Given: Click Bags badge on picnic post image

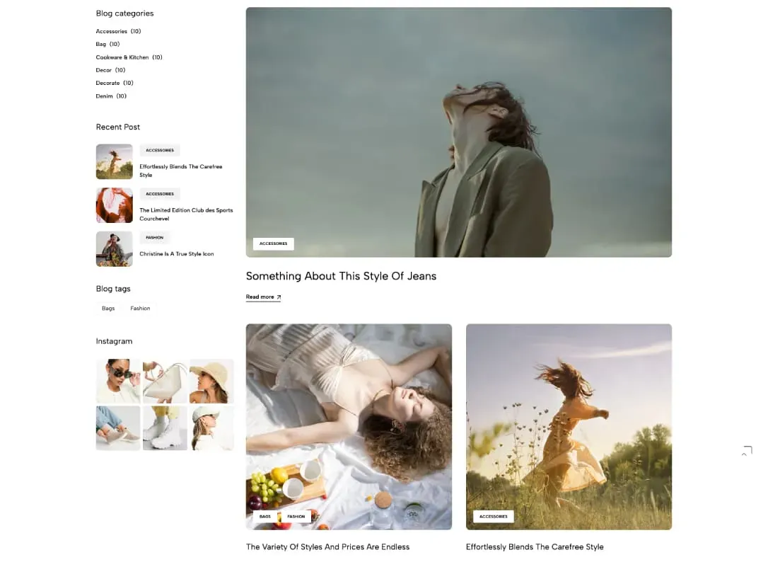Looking at the screenshot, I should [265, 517].
